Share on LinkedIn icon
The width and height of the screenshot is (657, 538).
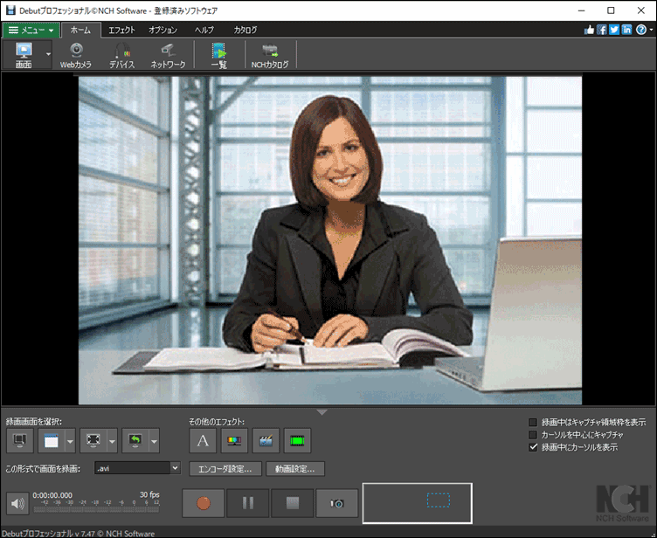(626, 30)
